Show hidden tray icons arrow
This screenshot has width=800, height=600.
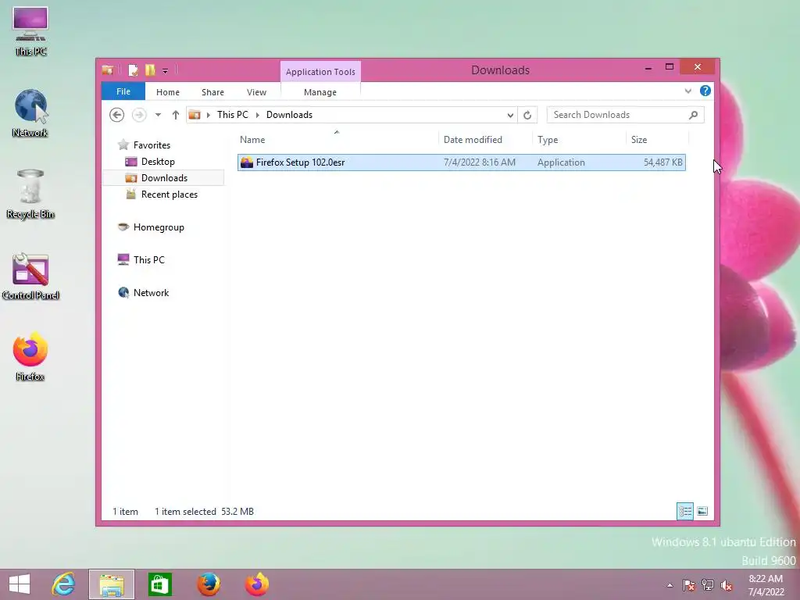[x=670, y=585]
